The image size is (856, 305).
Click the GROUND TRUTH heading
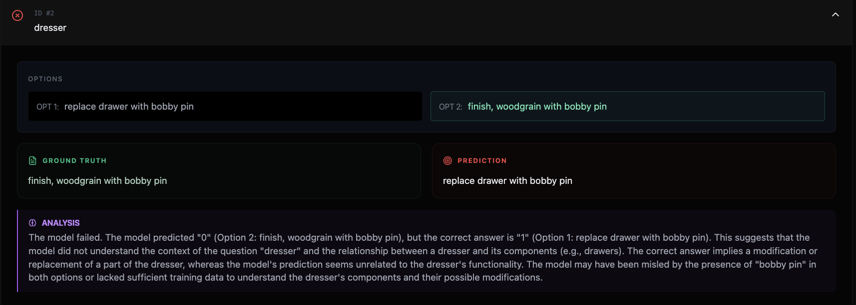[74, 160]
